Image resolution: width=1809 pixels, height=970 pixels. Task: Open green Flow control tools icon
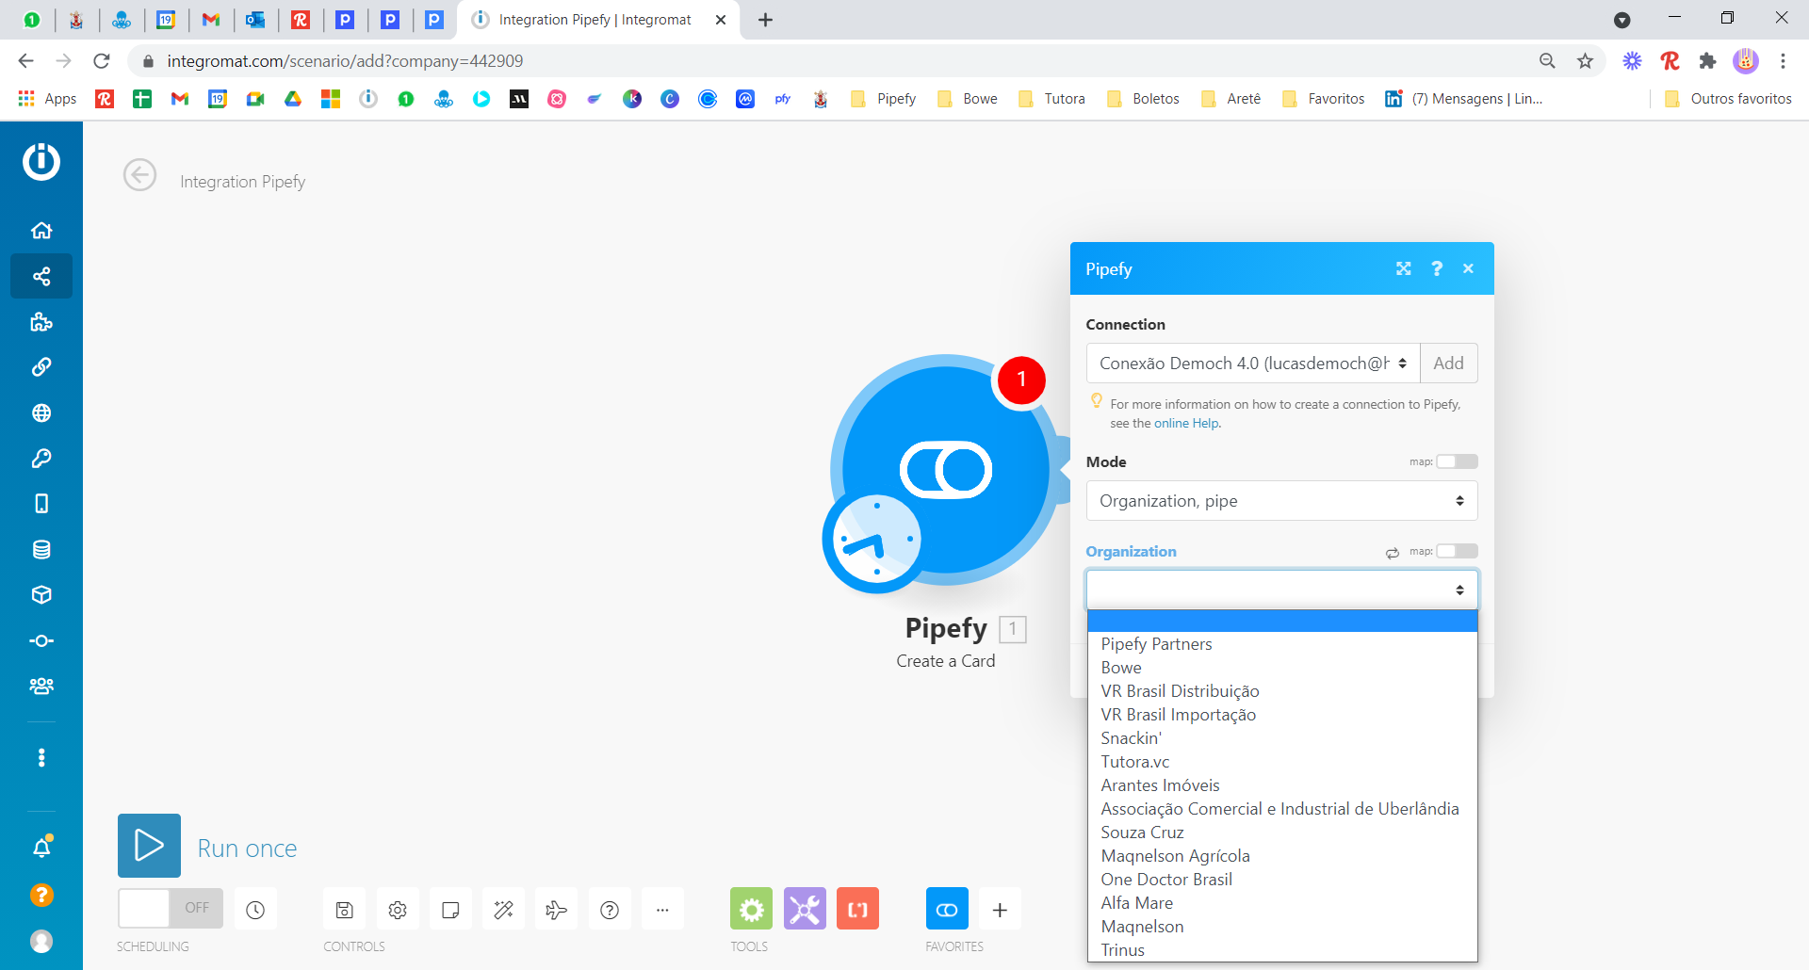point(751,909)
